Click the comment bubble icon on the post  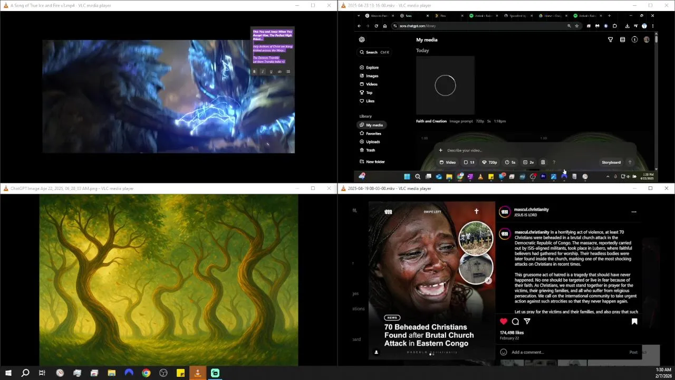[x=515, y=321]
